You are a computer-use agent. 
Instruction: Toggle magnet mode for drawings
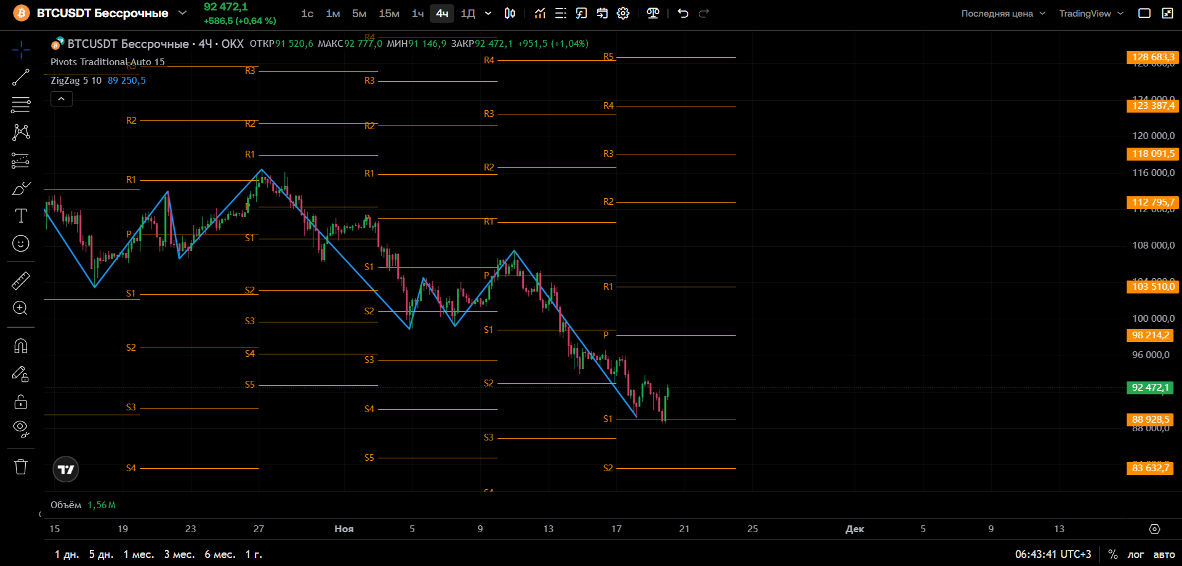tap(21, 346)
